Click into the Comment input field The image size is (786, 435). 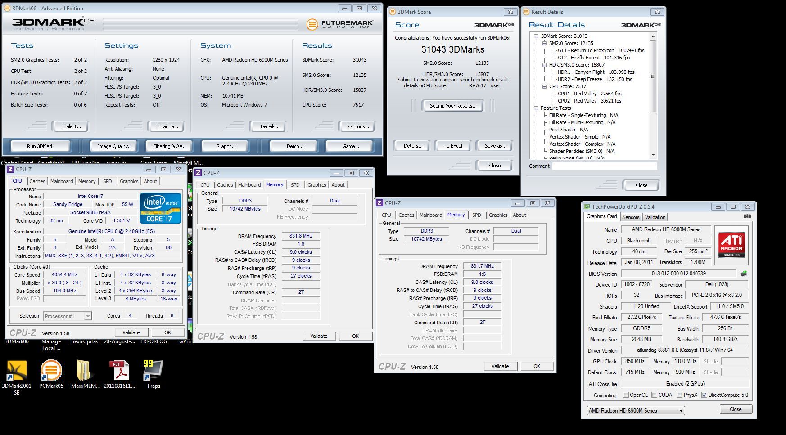(x=605, y=166)
